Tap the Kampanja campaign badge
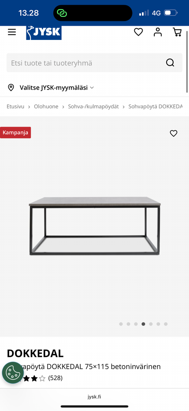This screenshot has width=189, height=411. [15, 133]
